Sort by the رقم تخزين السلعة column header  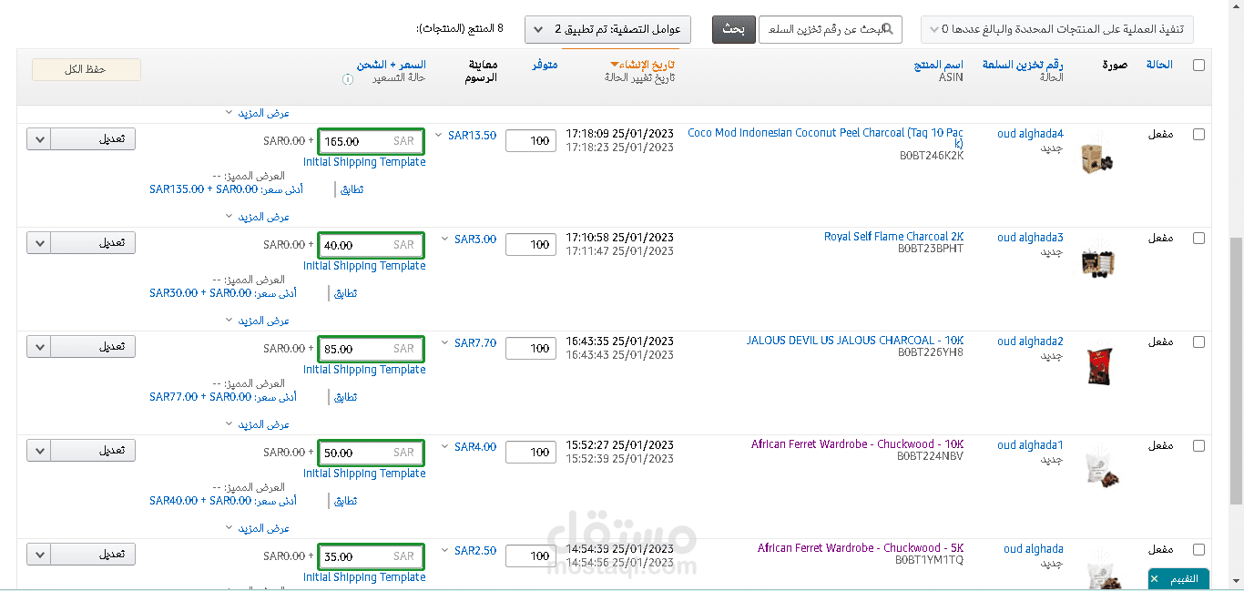[x=1023, y=65]
